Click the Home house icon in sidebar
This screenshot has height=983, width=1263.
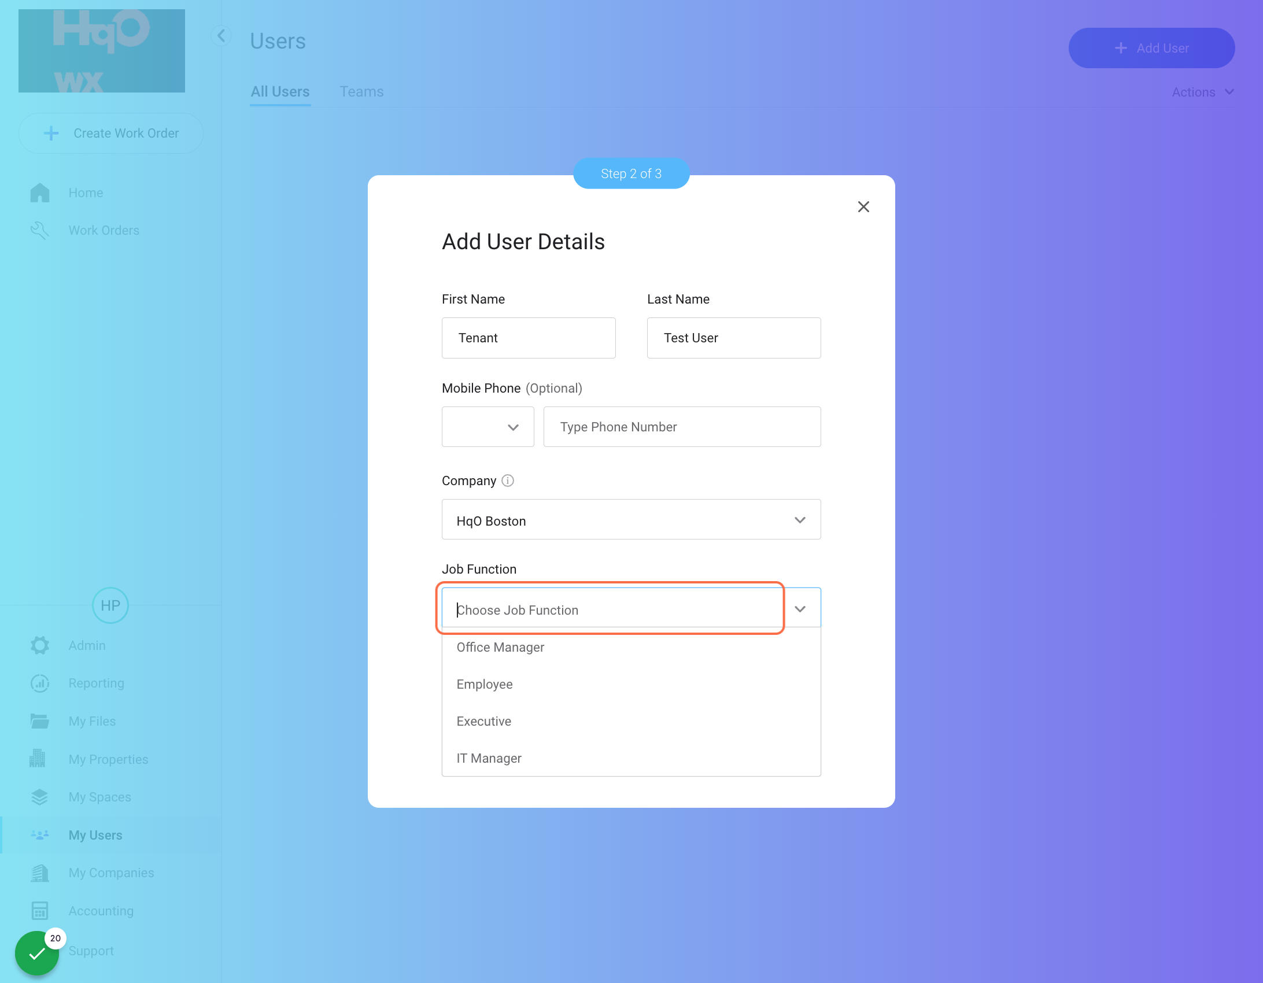[39, 193]
